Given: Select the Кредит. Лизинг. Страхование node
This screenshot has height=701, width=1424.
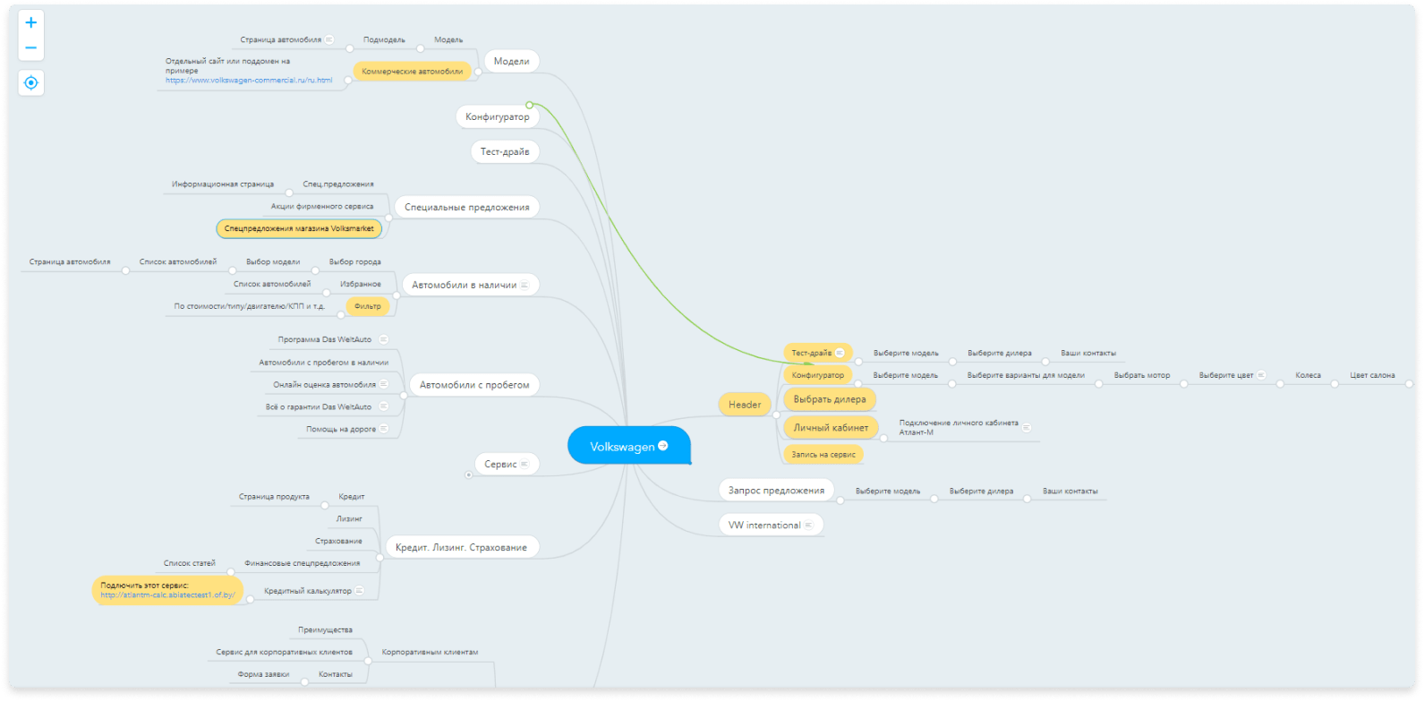Looking at the screenshot, I should pos(462,547).
